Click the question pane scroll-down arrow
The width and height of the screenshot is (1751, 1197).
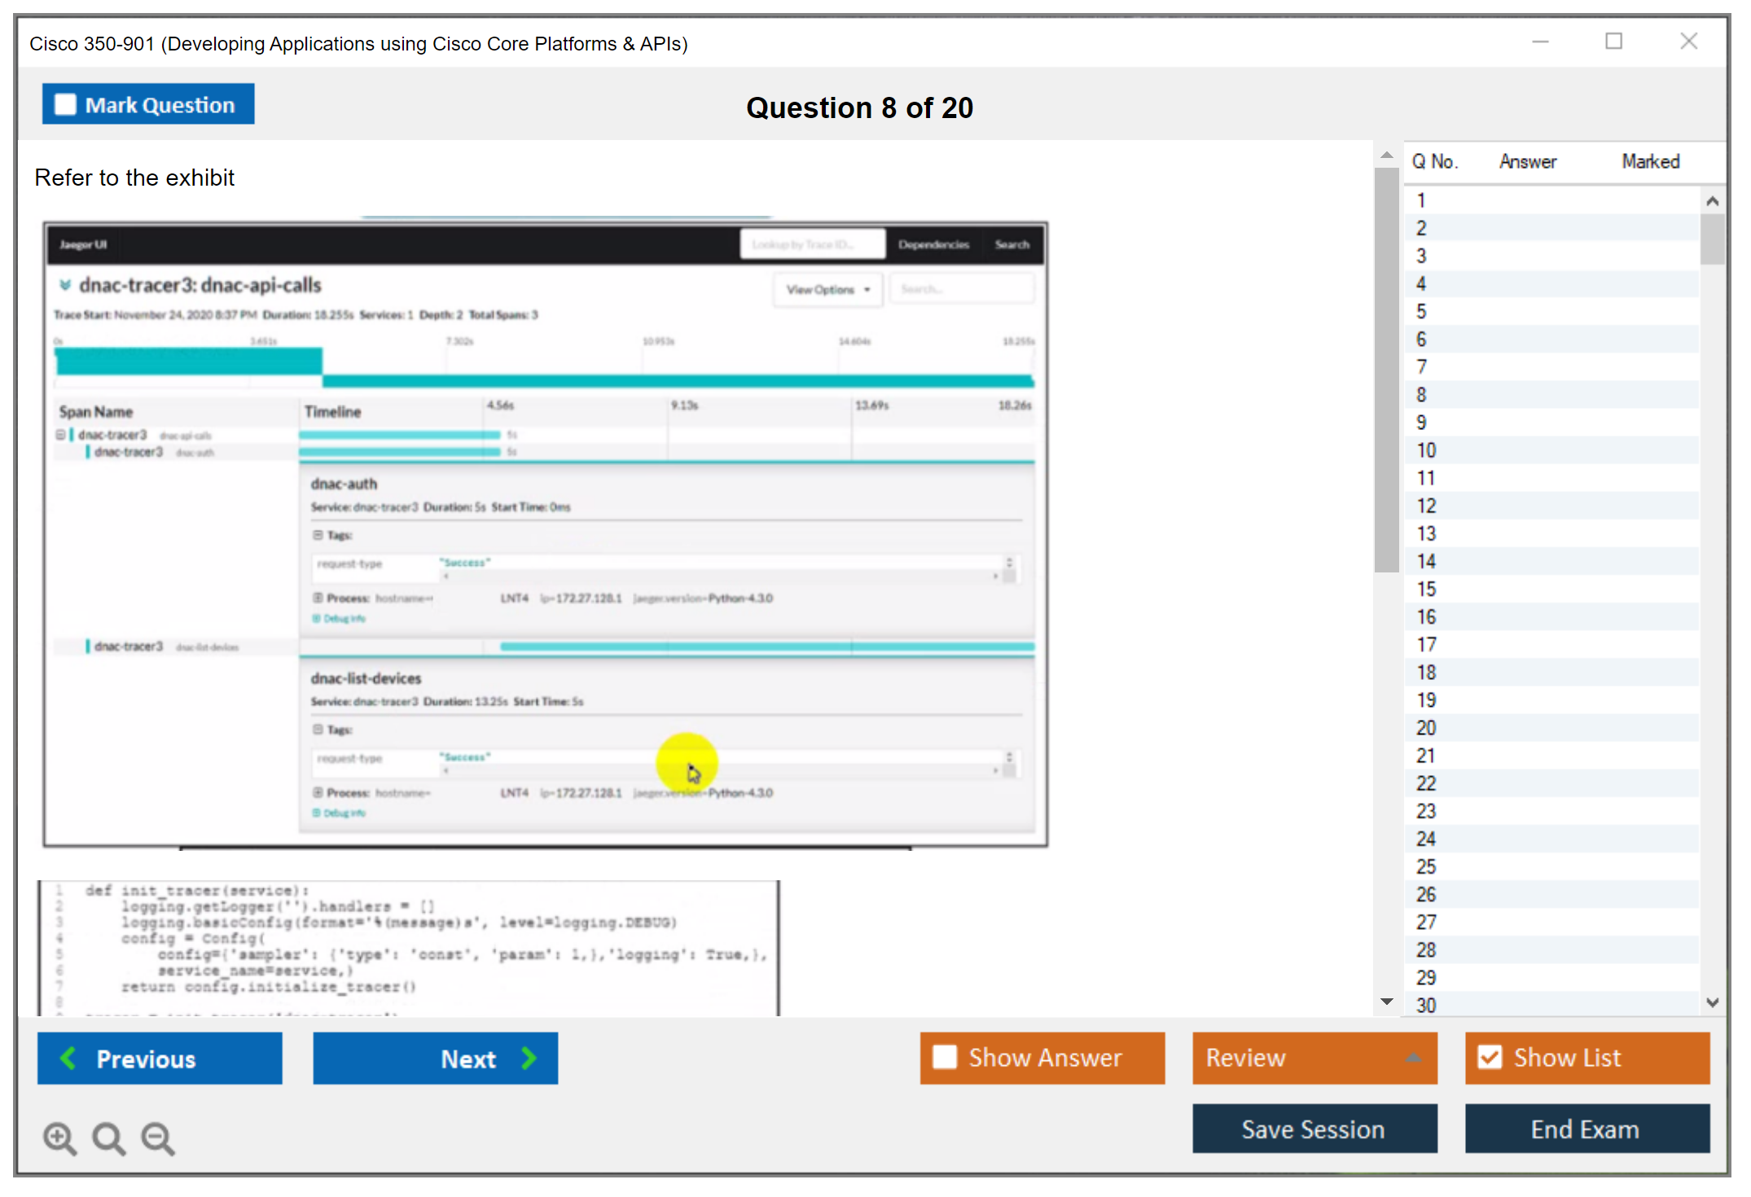pos(1387,1002)
